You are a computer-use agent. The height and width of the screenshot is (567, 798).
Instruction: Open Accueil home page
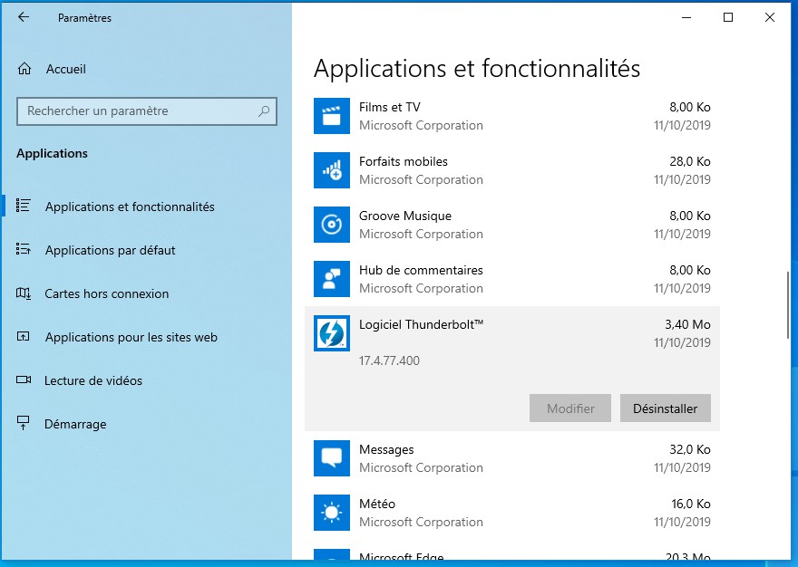coord(65,69)
